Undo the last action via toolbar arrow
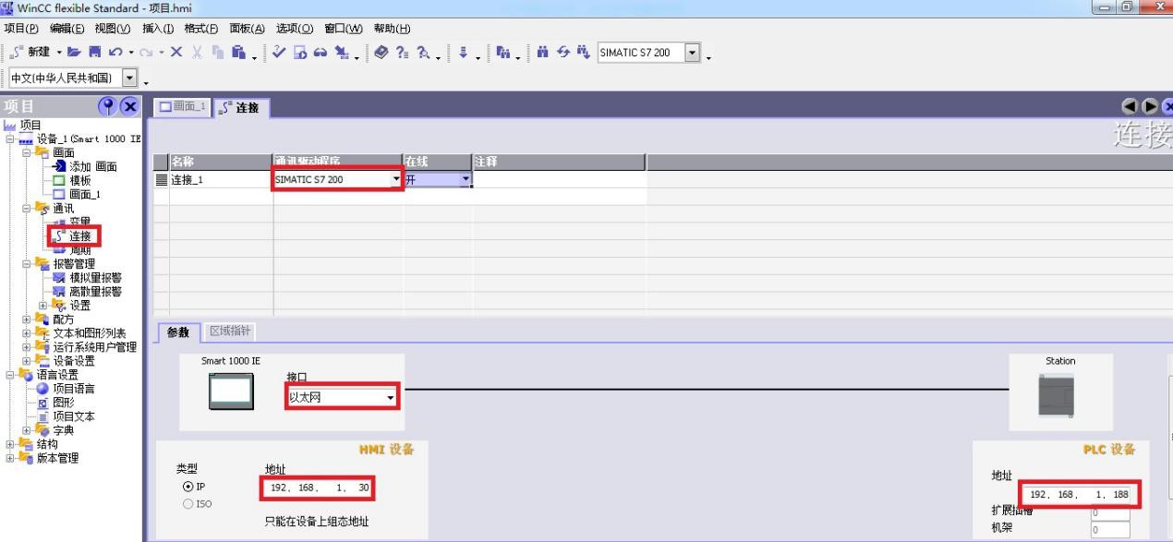 (x=115, y=53)
